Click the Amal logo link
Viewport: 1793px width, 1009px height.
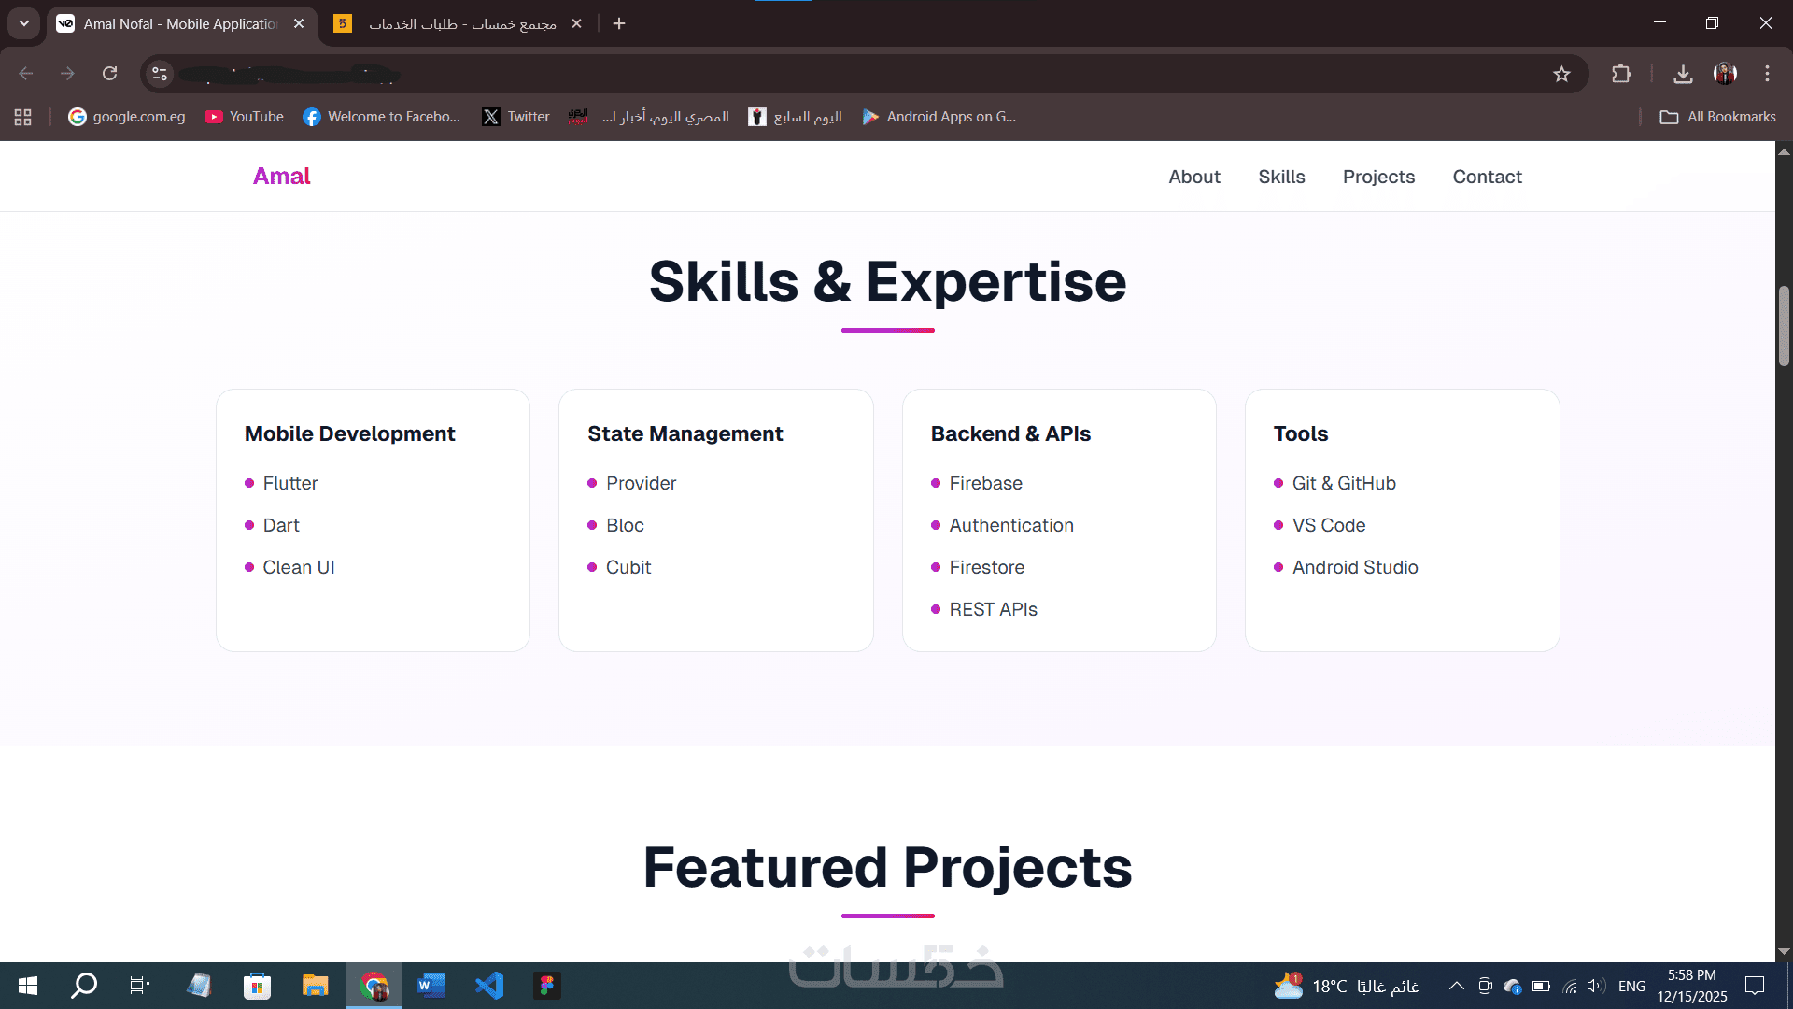[281, 177]
